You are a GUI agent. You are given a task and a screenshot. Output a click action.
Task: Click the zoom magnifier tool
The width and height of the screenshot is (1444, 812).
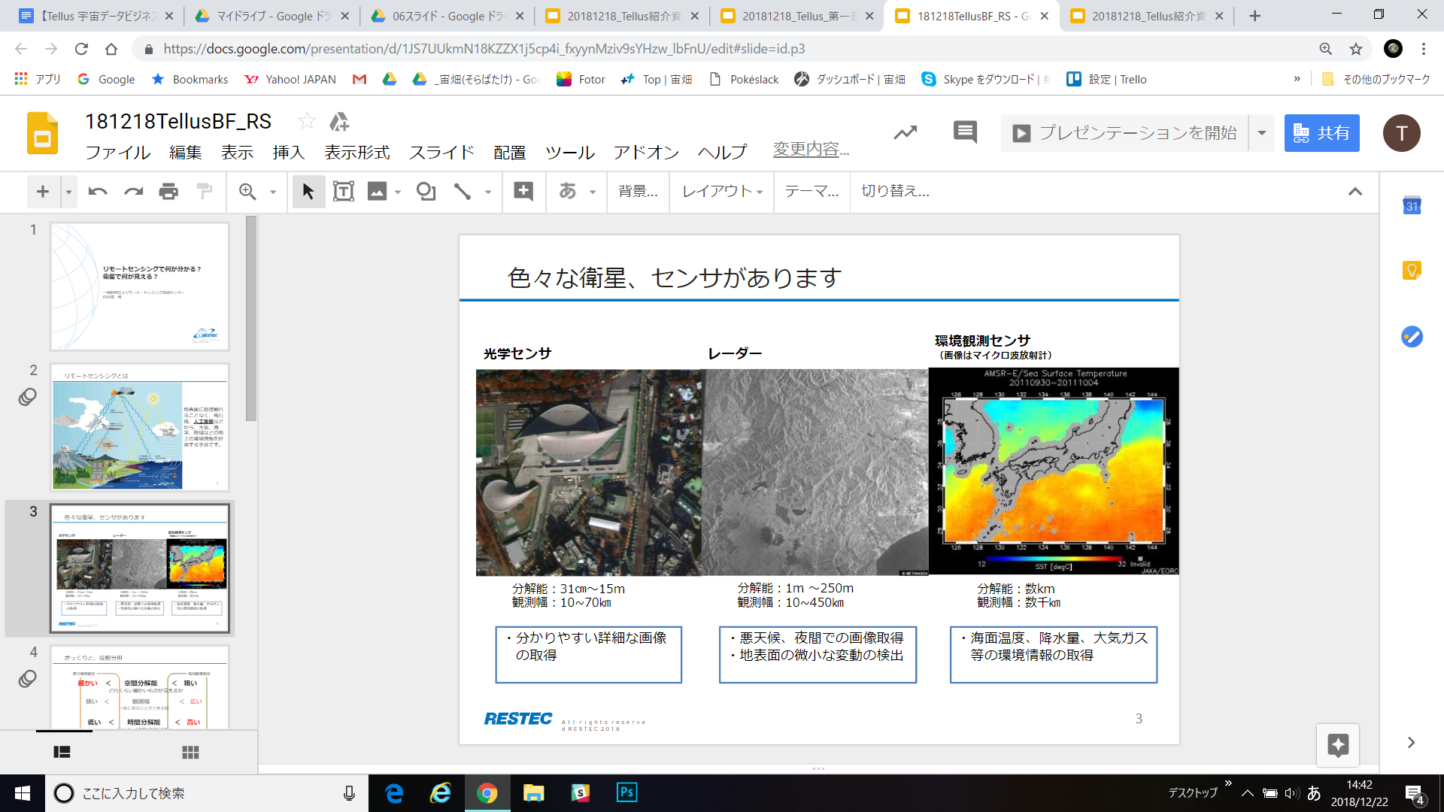(x=247, y=192)
